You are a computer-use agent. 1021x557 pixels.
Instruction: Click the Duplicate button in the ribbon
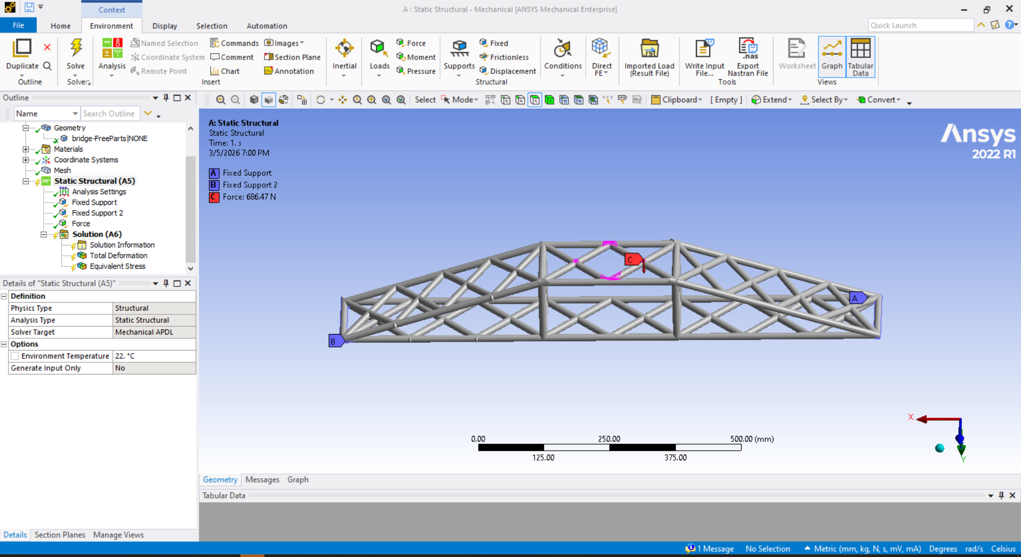point(21,56)
